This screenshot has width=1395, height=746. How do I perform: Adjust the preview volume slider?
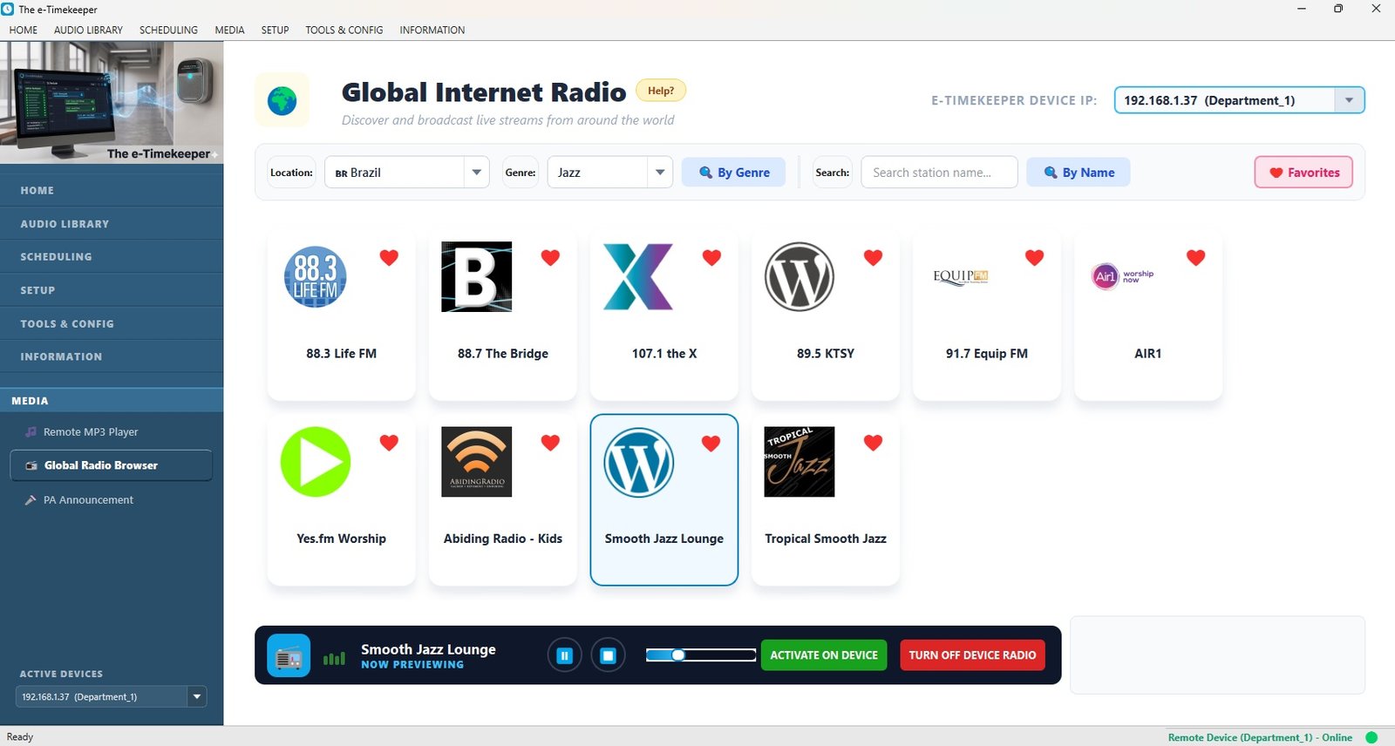coord(701,655)
